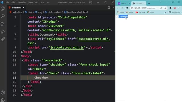Customize layout icon in VS Code title bar
Viewport: 182px width, 102px height.
(90, 3)
